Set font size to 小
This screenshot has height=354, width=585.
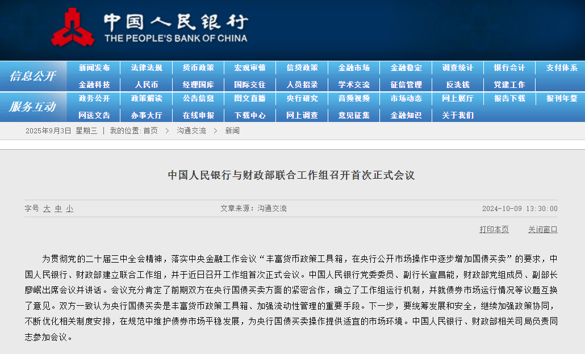(69, 209)
